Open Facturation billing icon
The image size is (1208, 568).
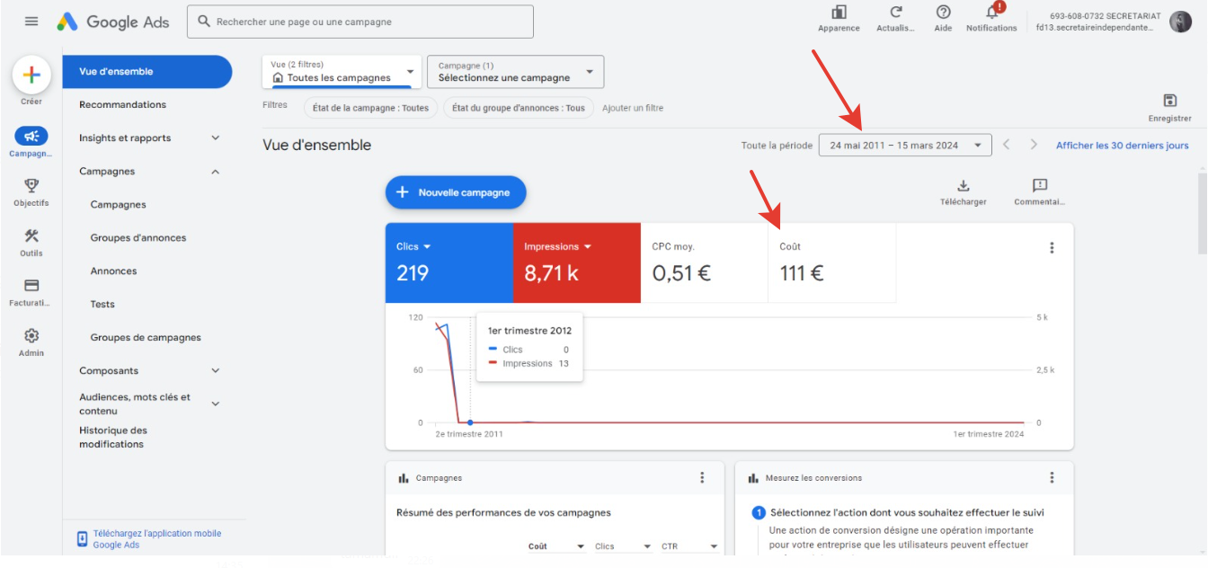click(31, 286)
